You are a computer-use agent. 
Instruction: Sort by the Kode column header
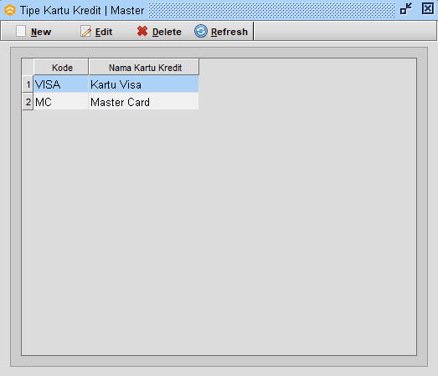(x=61, y=67)
